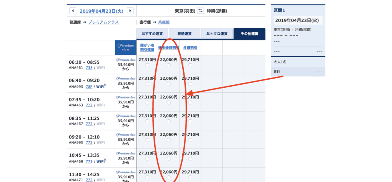Image resolution: width=392 pixels, height=182 pixels.
Task: Click the 06:40 – 09:20 flight time
Action: [84, 81]
